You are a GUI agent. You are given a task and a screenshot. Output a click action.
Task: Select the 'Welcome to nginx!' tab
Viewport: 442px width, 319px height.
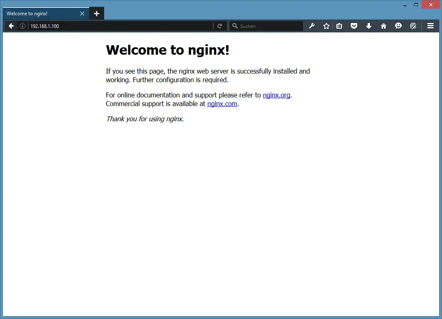(39, 14)
